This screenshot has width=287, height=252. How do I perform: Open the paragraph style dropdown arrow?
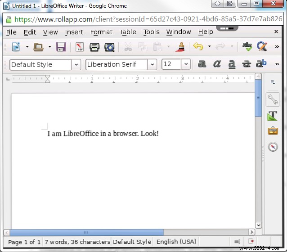point(76,64)
